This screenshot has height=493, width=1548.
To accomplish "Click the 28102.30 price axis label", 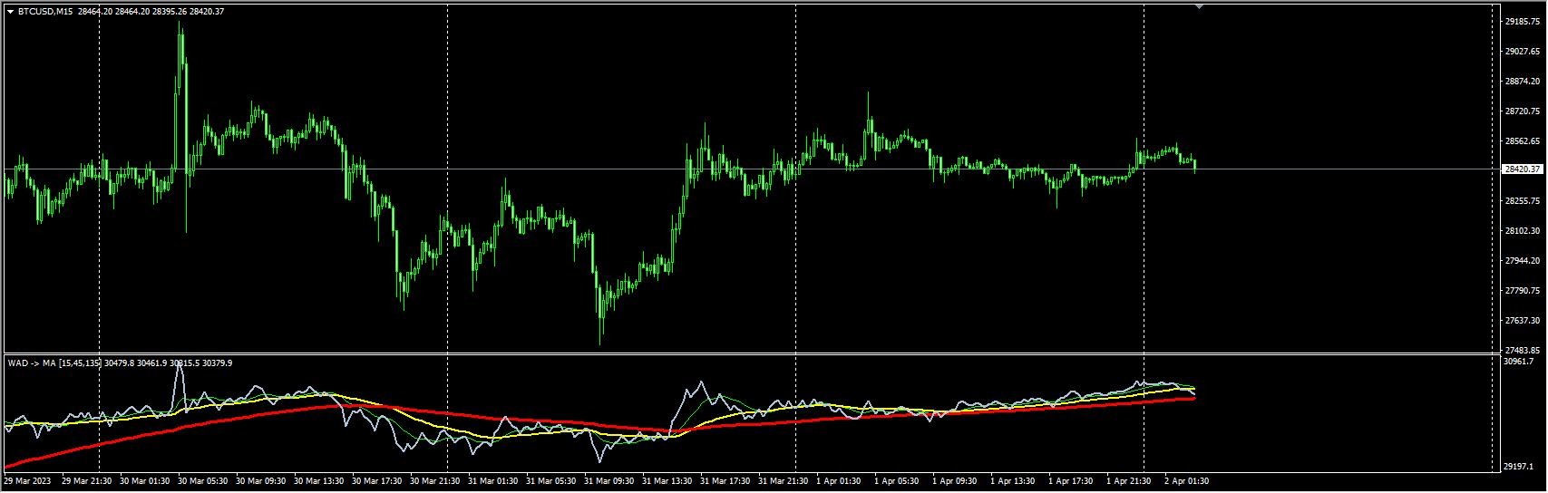I will (x=1522, y=231).
